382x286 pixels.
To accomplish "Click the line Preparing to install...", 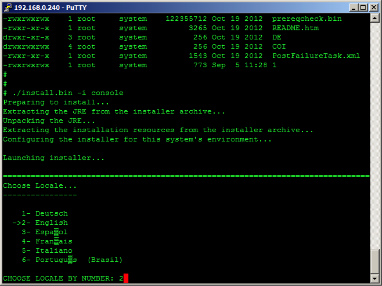I will pos(56,103).
